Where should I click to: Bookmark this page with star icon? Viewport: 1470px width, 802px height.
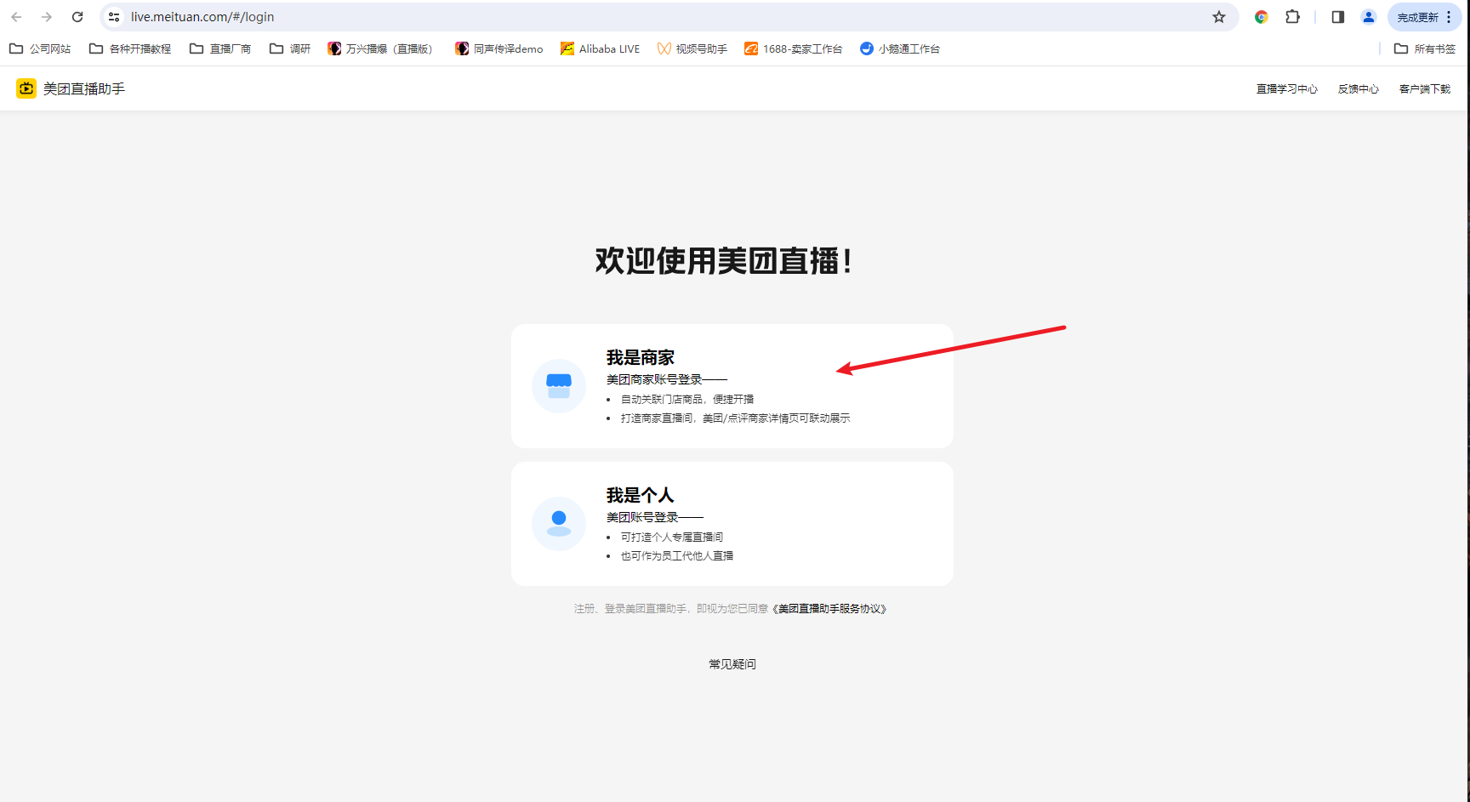click(x=1219, y=17)
